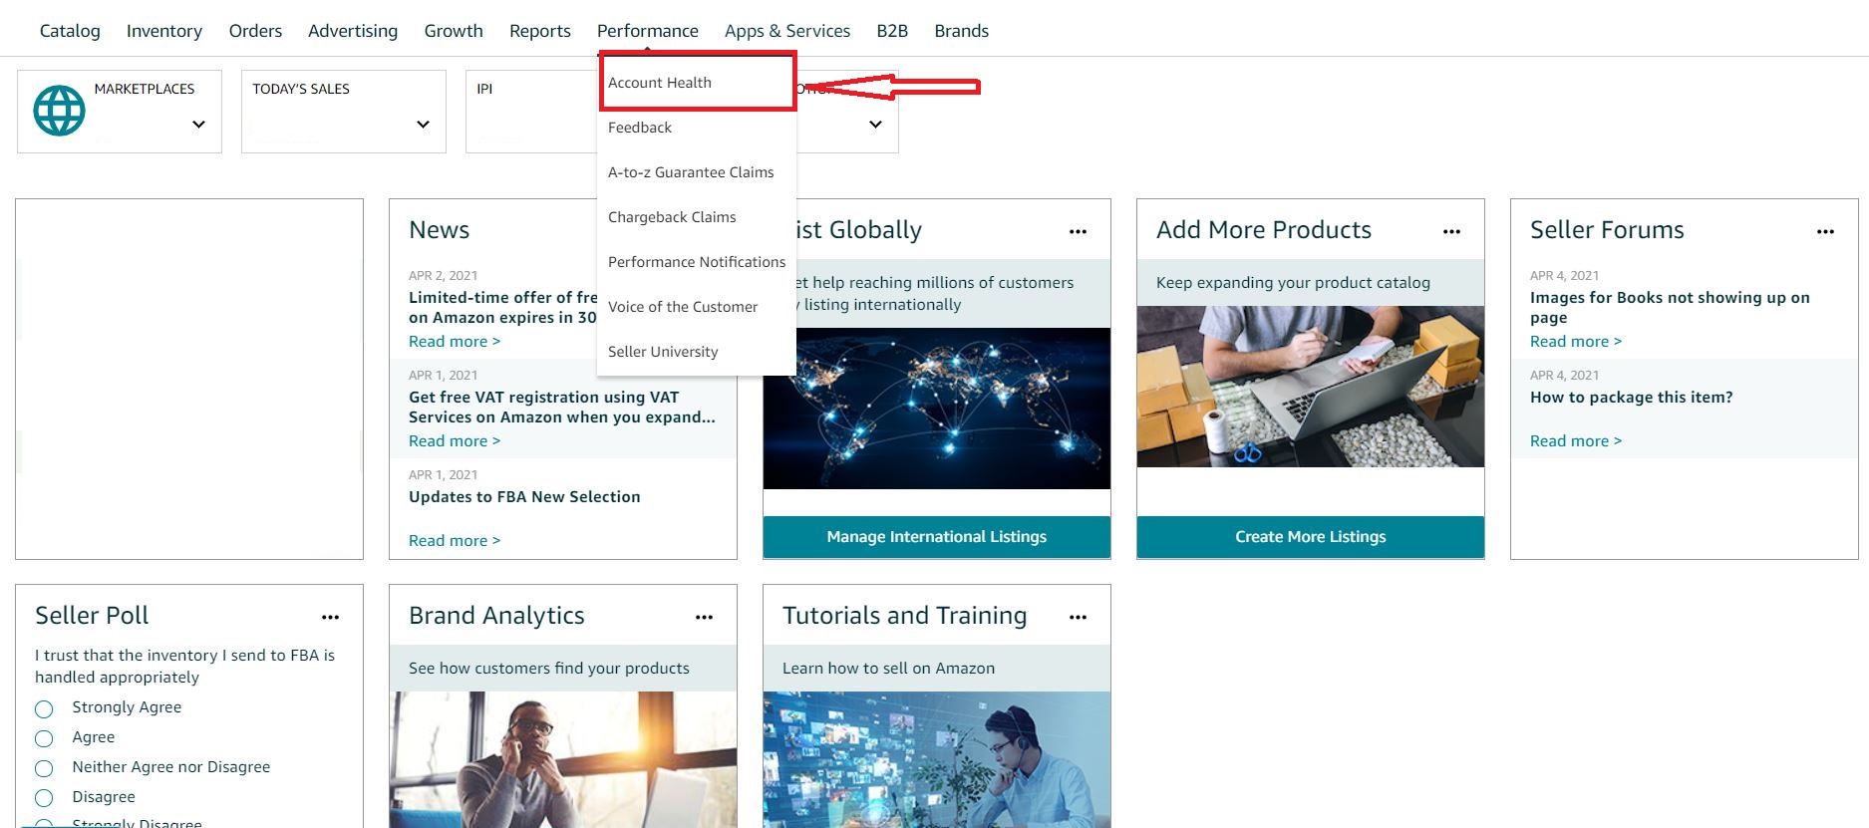
Task: Open the Seller Poll card options menu
Action: tap(330, 617)
